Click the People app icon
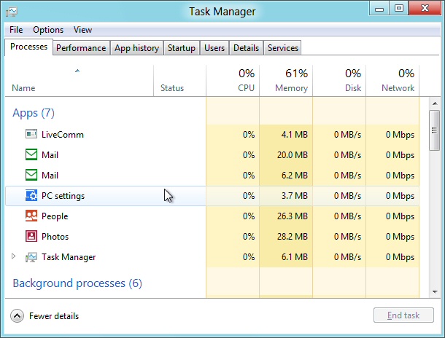This screenshot has width=445, height=338. [x=31, y=216]
